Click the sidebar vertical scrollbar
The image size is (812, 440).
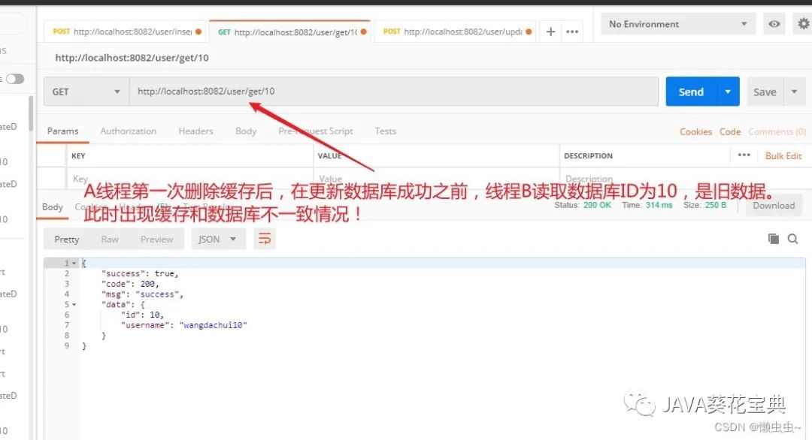(x=31, y=113)
